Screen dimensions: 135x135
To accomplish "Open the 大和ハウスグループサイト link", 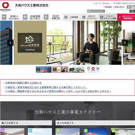I will tap(124, 3).
